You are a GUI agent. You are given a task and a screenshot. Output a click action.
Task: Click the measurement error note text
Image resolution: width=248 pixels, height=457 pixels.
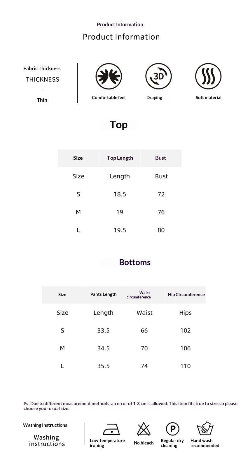pos(130,406)
